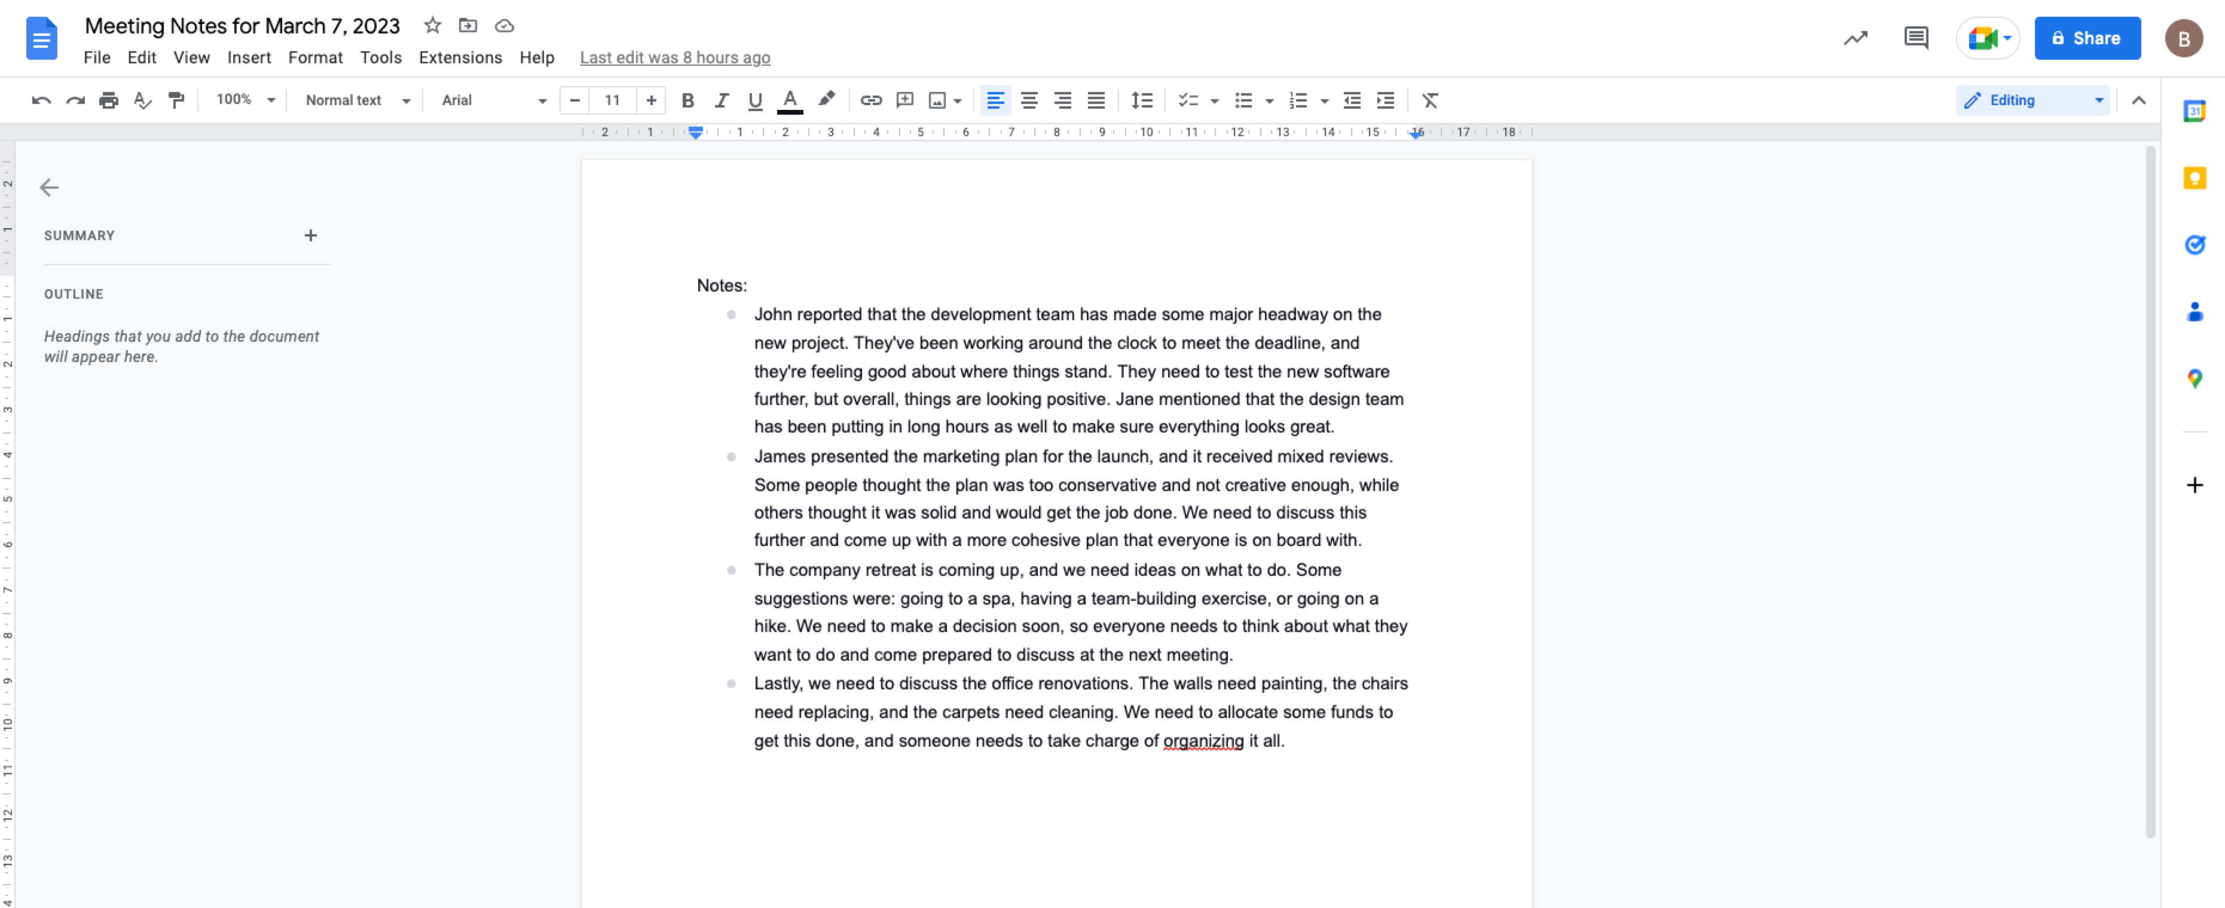Open highlight color picker
This screenshot has width=2225, height=908.
(x=826, y=100)
